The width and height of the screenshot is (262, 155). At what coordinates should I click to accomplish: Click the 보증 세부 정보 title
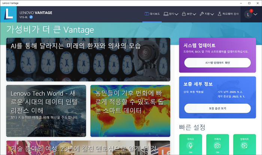pos(198,84)
